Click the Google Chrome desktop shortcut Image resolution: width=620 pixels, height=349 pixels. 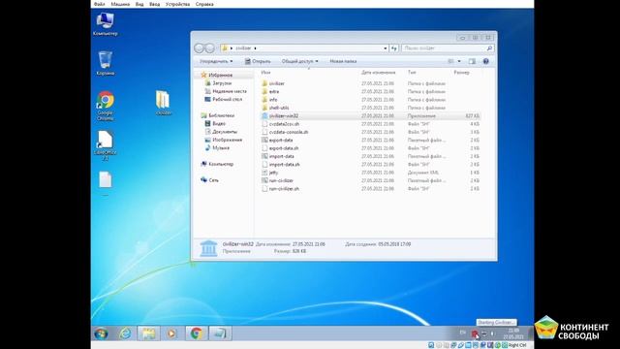point(106,106)
